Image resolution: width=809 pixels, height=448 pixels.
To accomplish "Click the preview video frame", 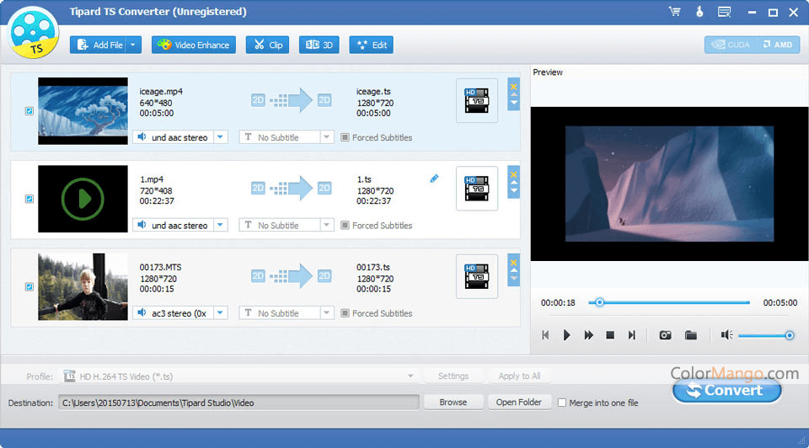I will pyautogui.click(x=669, y=184).
